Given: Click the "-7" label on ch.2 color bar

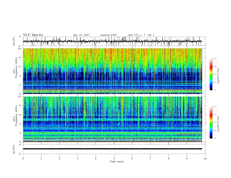Looking at the screenshot, I should (x=215, y=138).
